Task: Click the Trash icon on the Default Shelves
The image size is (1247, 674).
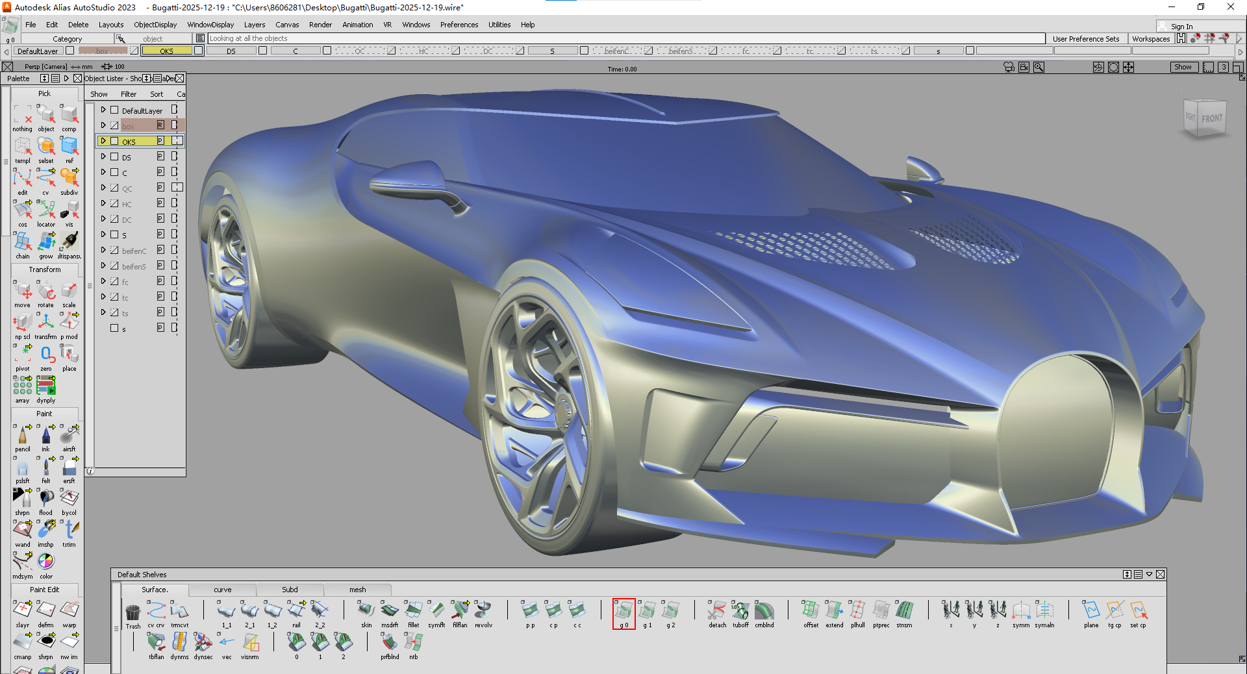Action: pos(132,610)
